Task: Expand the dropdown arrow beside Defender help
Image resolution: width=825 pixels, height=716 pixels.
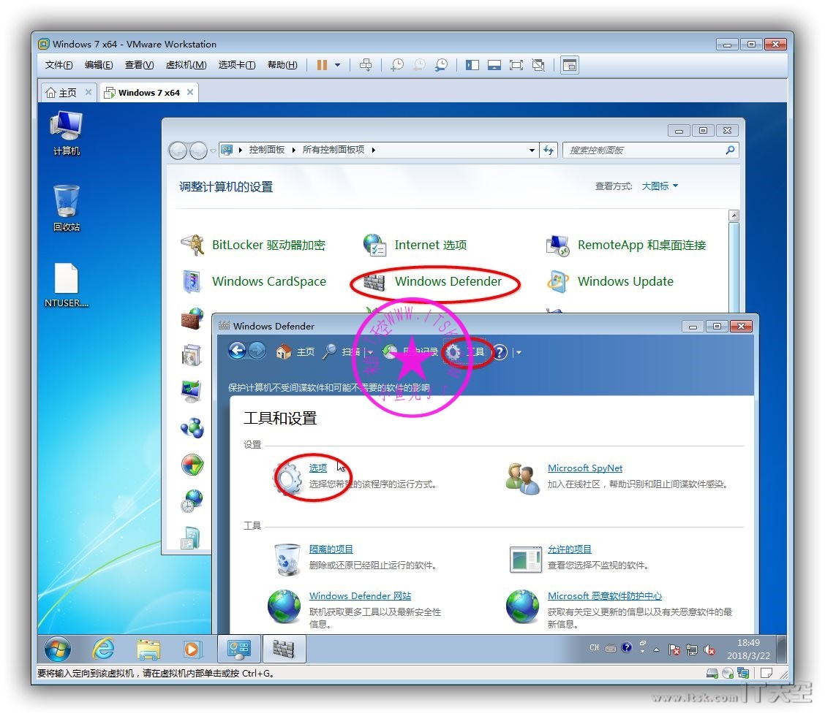Action: click(x=519, y=352)
